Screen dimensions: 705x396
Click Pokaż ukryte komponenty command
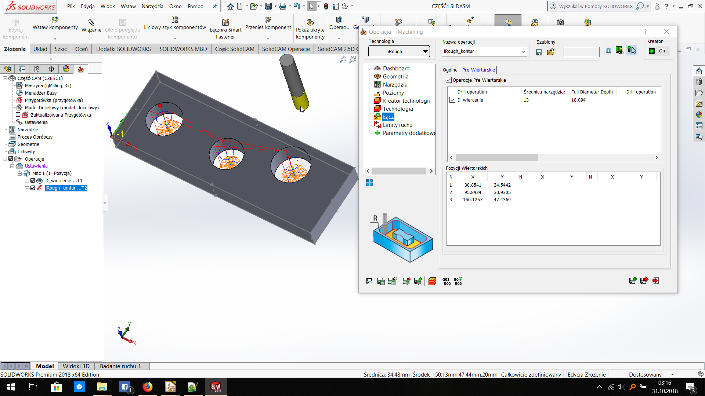[x=310, y=29]
